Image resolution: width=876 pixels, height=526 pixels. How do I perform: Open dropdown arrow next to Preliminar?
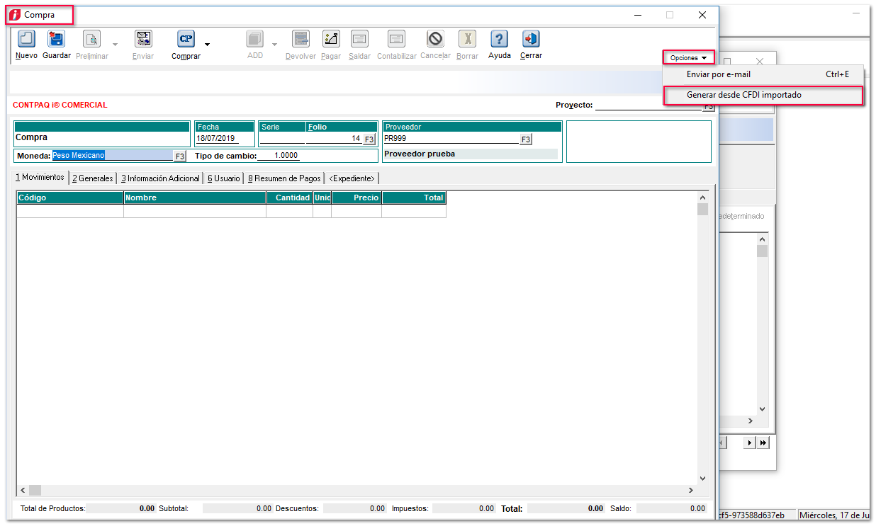[x=115, y=44]
